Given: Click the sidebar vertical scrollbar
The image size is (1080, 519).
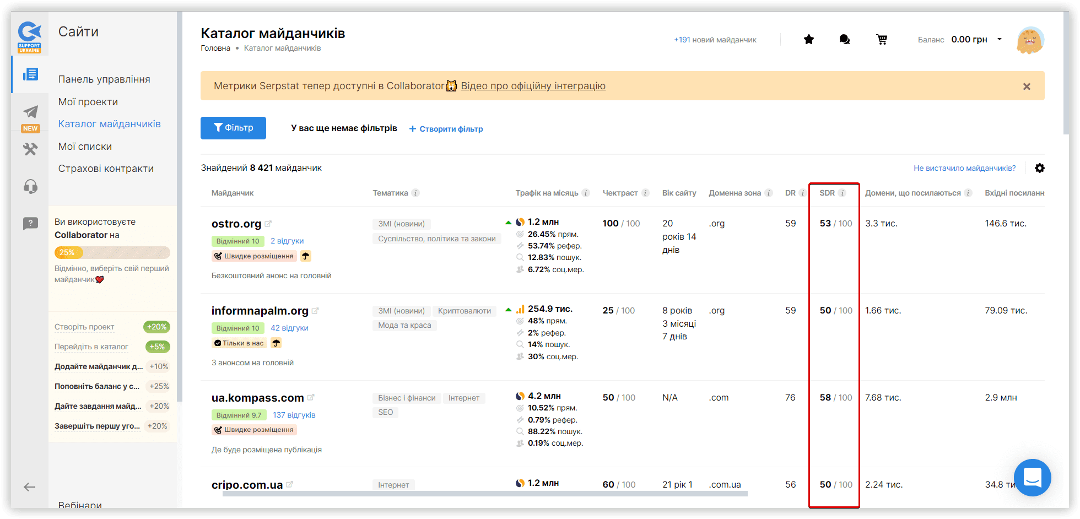Looking at the screenshot, I should click(x=179, y=207).
